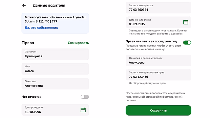The height and width of the screenshot is (118, 210).
Task: Click the Дата рождения date field
Action: pos(55,110)
